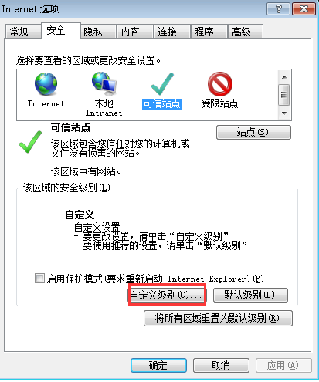Select the 可信站点 green checkmark zone icon
Viewport: 319px width, 382px height.
point(162,84)
